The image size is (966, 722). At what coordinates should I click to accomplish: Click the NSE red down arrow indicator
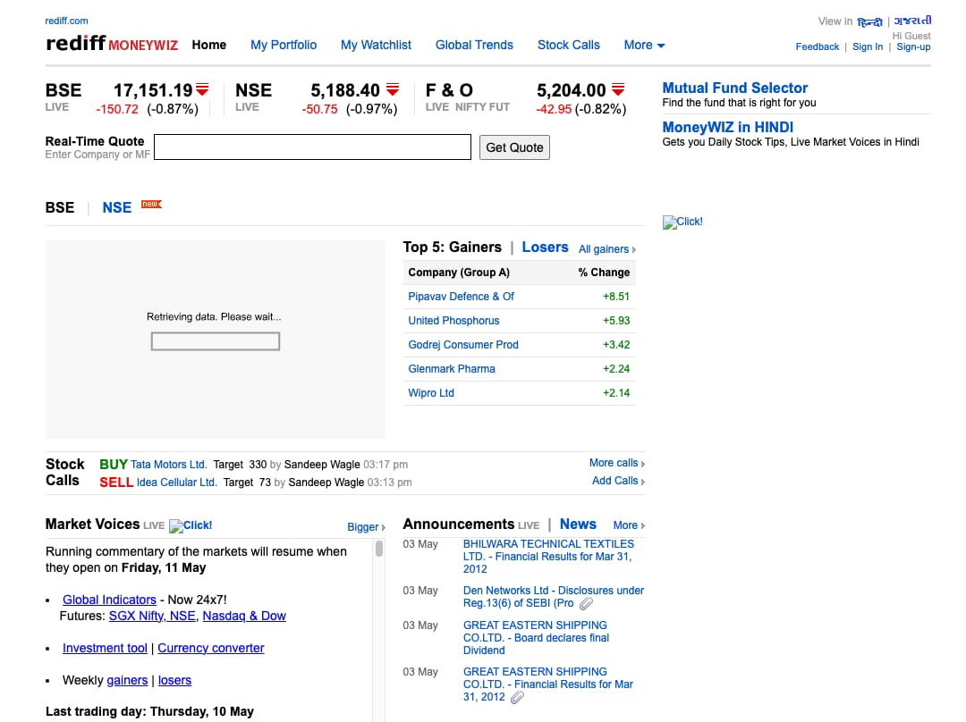[393, 90]
